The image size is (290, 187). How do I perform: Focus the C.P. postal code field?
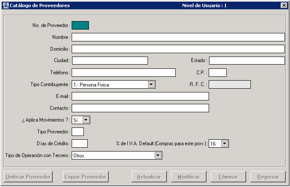(x=217, y=73)
